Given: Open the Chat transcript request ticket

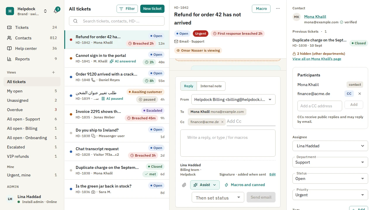Looking at the screenshot, I should coord(117,152).
